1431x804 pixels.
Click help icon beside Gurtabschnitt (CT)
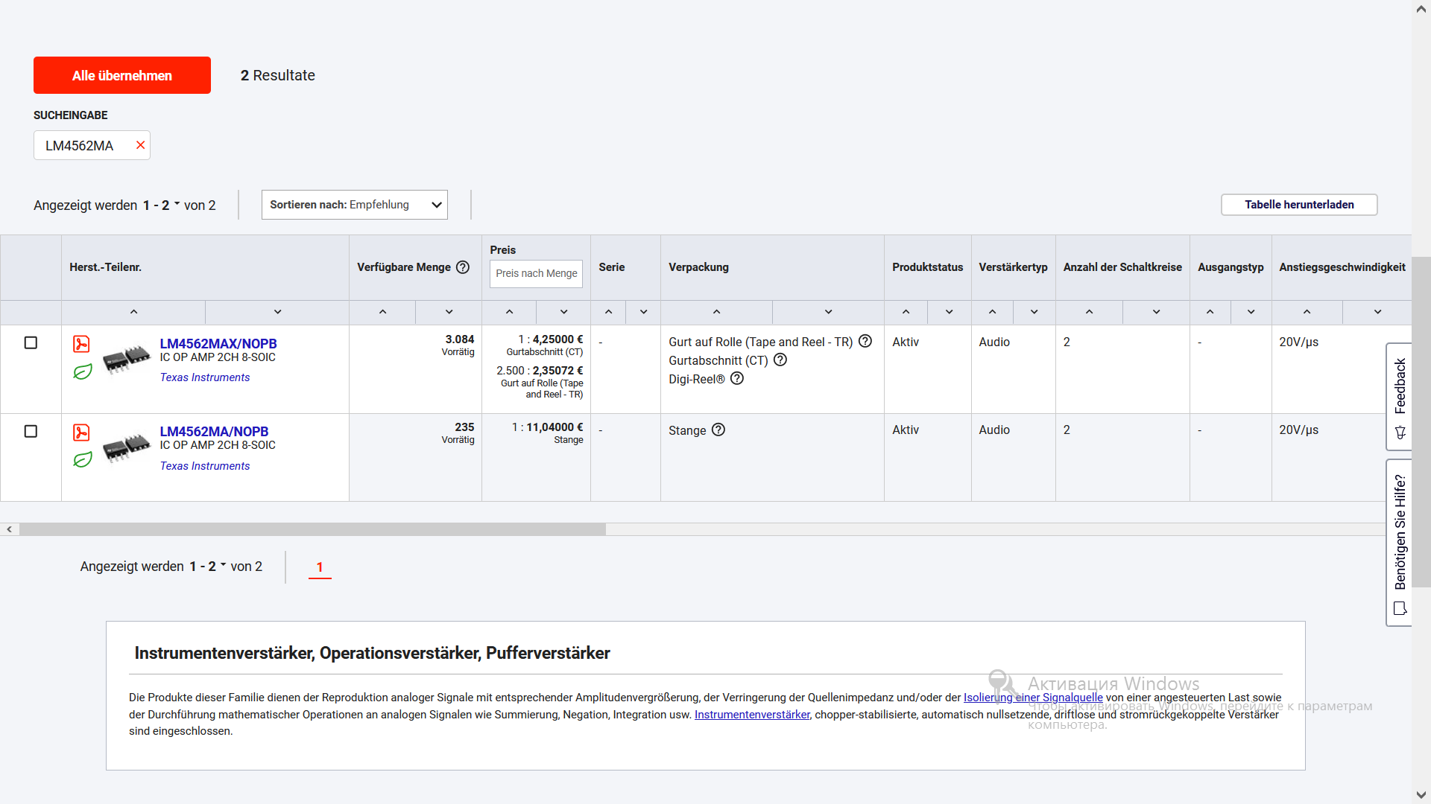(x=780, y=360)
